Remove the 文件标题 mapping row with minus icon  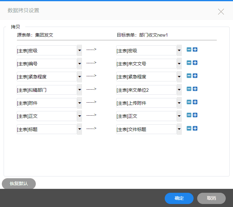point(189,128)
